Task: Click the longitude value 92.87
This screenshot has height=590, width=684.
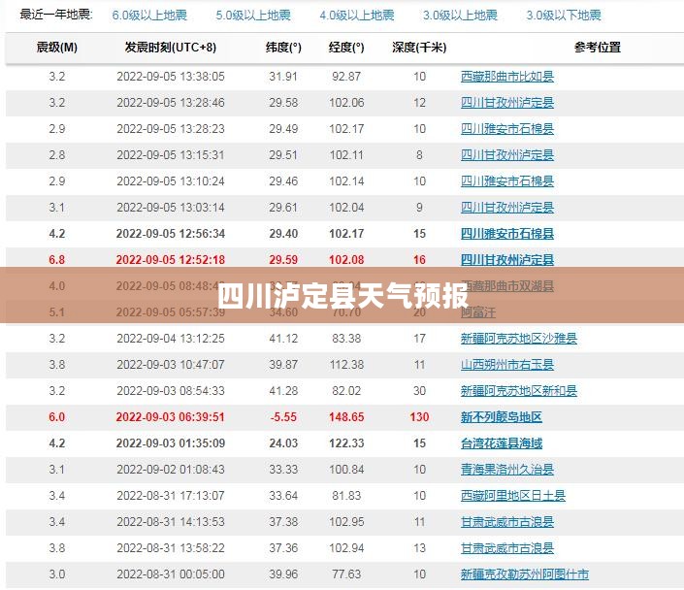Action: (x=346, y=77)
